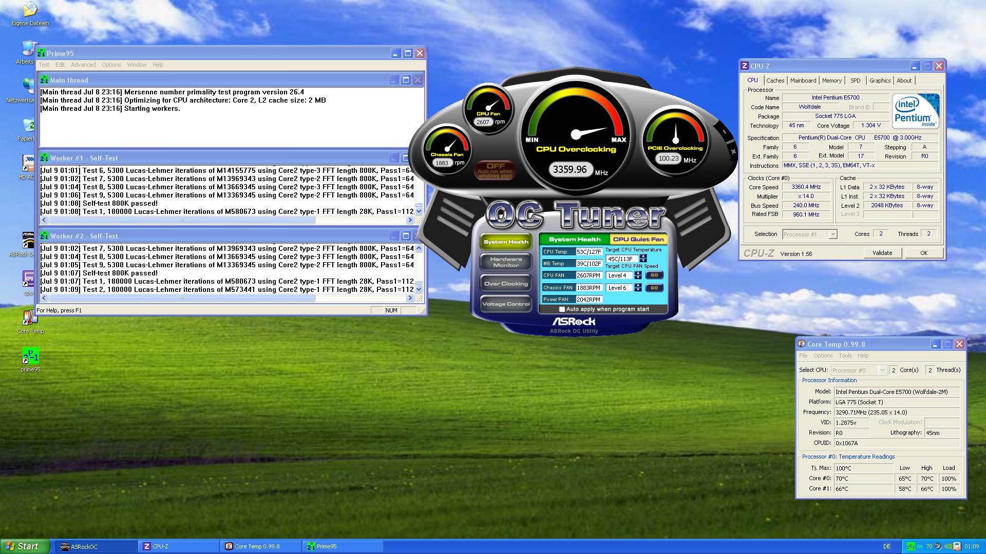Select the Core Temp desktop shortcut icon
The image size is (986, 554).
(x=30, y=318)
